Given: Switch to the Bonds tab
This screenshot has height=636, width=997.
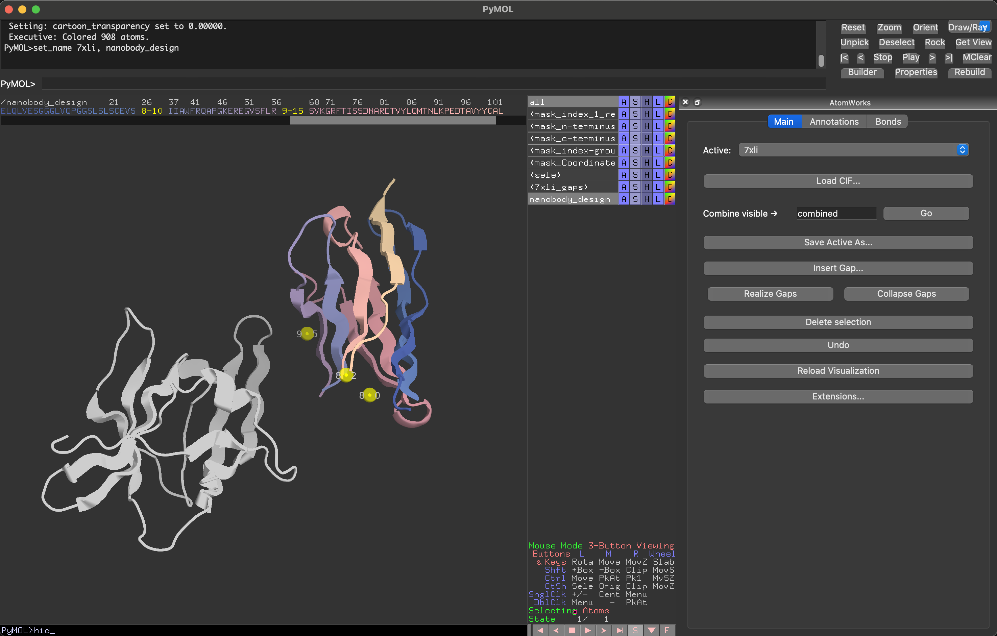Looking at the screenshot, I should coord(888,122).
